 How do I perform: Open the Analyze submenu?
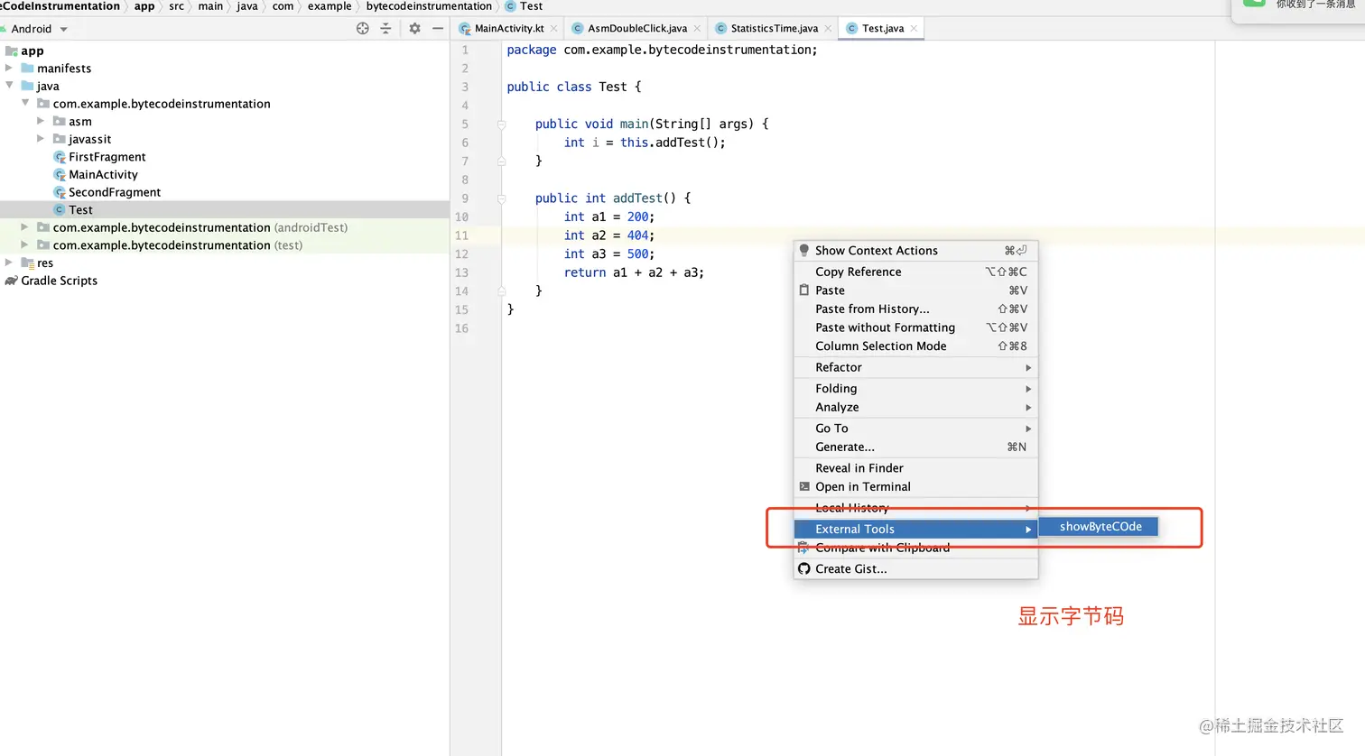(x=915, y=407)
